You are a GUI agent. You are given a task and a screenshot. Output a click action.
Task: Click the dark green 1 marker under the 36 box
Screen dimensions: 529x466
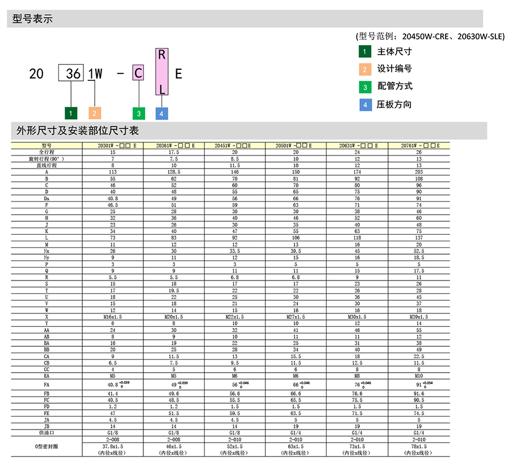71,113
